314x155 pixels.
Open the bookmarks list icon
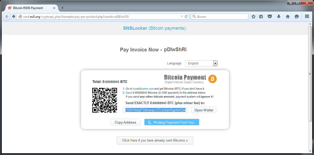click(x=261, y=16)
